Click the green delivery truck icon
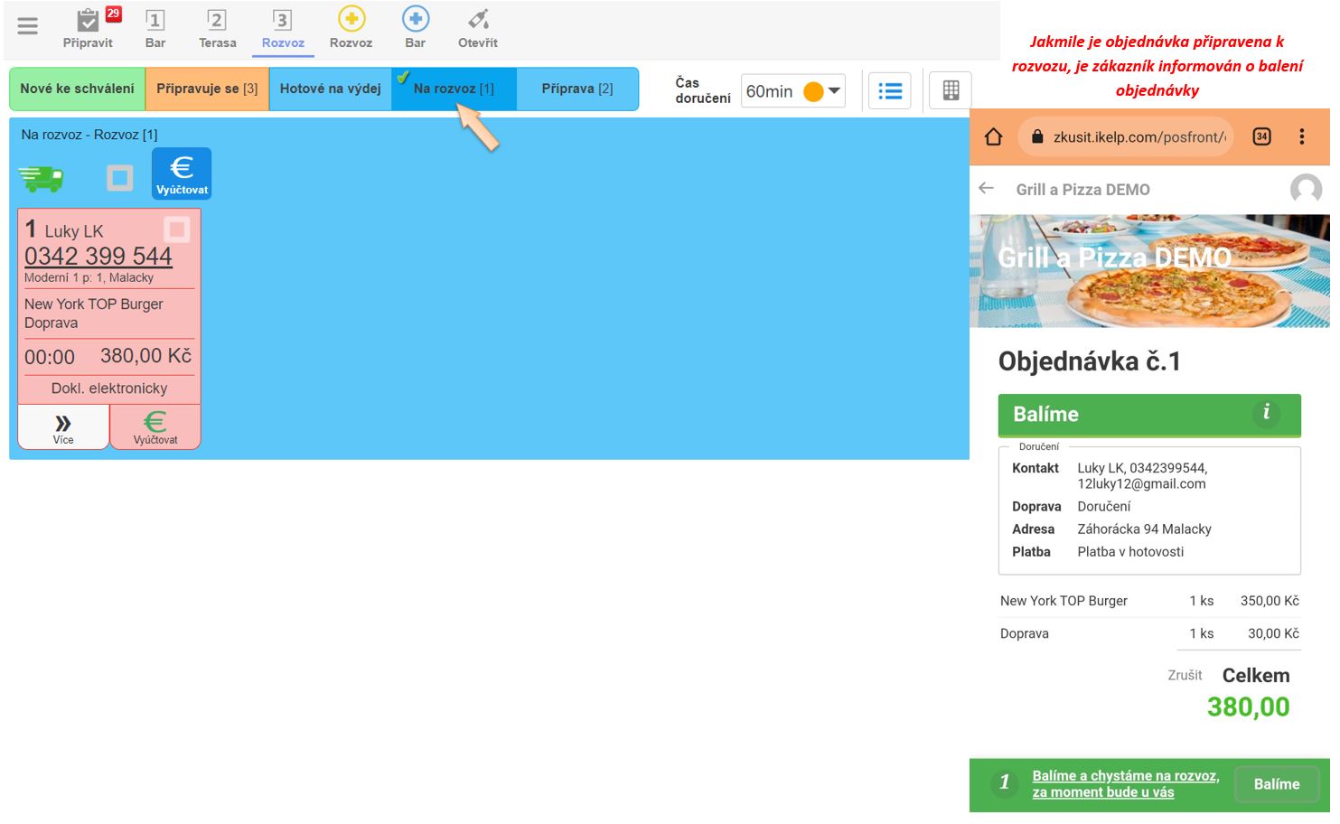The width and height of the screenshot is (1340, 824). tap(42, 178)
